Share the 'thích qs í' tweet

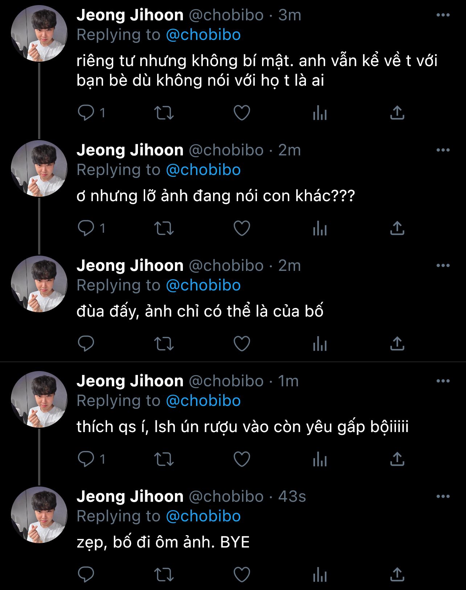click(x=397, y=459)
